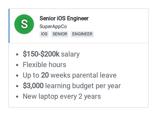
Task: Click the New laptop every 2 years item
Action: click(62, 96)
